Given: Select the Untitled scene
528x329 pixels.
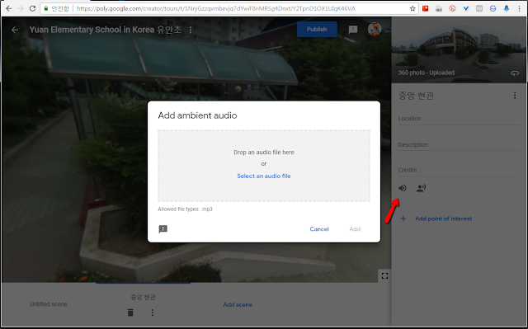Looking at the screenshot, I should pyautogui.click(x=49, y=304).
